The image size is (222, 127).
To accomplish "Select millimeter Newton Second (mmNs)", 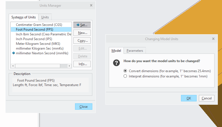I will [x=41, y=53].
